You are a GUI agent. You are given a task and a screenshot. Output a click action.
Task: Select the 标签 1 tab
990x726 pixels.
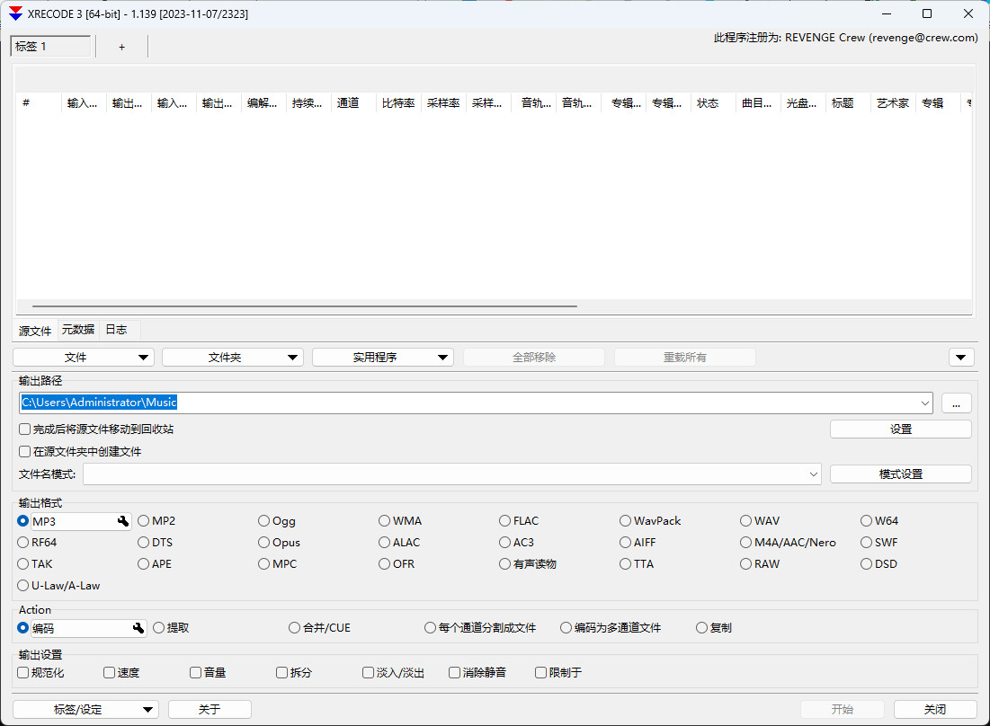[50, 47]
